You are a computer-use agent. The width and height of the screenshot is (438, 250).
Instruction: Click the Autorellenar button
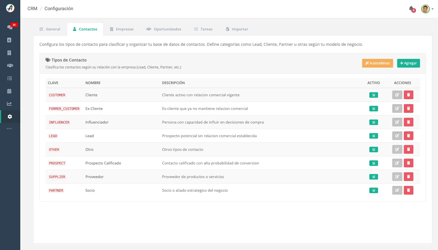tap(377, 63)
